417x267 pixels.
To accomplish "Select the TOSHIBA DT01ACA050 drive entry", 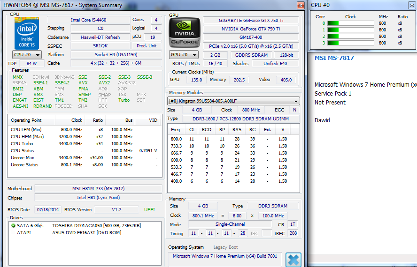I will pyautogui.click(x=85, y=226).
